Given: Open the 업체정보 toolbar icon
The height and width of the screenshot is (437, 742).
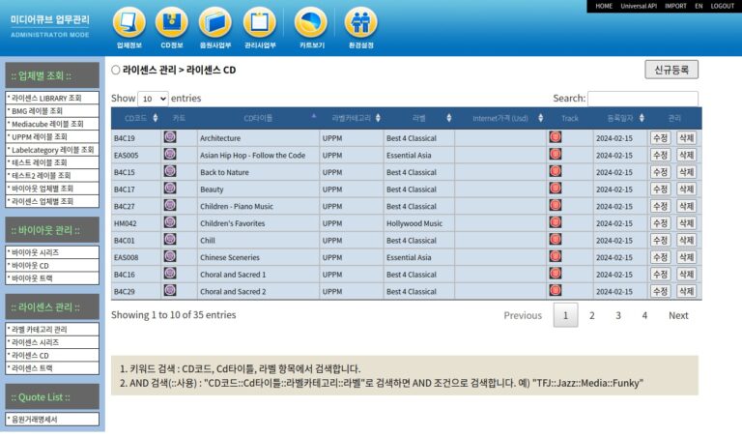Looking at the screenshot, I should tap(129, 23).
